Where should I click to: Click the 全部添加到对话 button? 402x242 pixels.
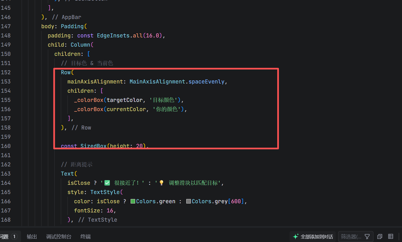coord(313,237)
